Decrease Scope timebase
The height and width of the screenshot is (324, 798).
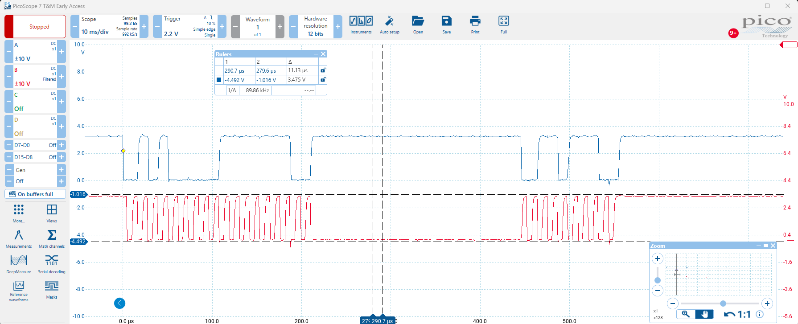[x=75, y=26]
